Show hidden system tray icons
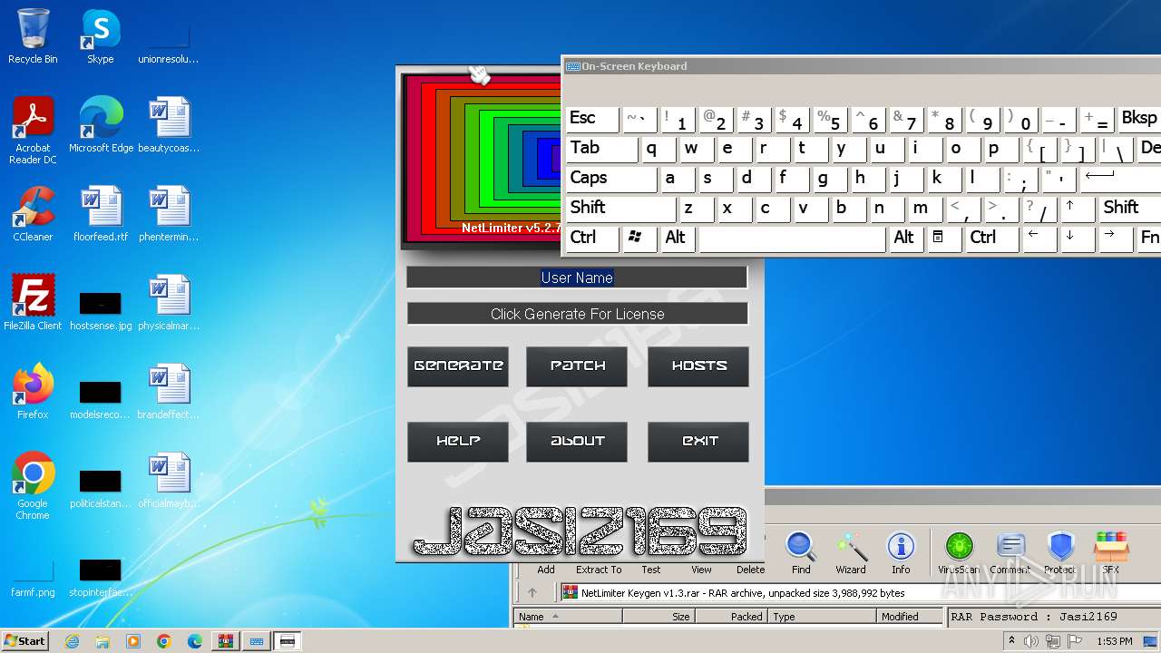Viewport: 1161px width, 653px height. tap(1011, 641)
